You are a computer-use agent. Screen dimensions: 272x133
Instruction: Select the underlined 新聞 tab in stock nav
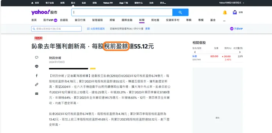click(x=142, y=20)
